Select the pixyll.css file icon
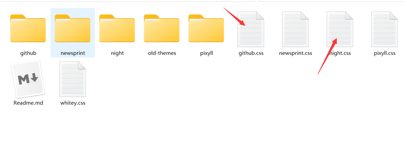Image resolution: width=407 pixels, height=143 pixels. tap(384, 29)
